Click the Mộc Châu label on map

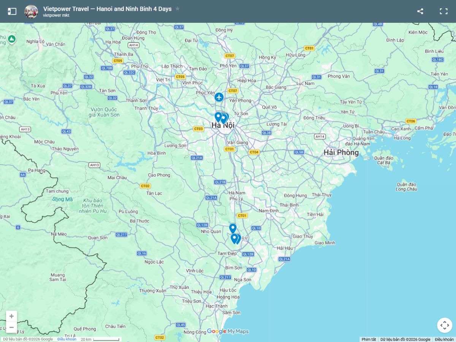[x=44, y=142]
